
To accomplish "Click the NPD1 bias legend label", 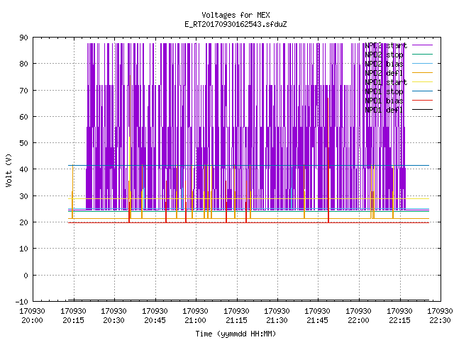I will pyautogui.click(x=384, y=101).
